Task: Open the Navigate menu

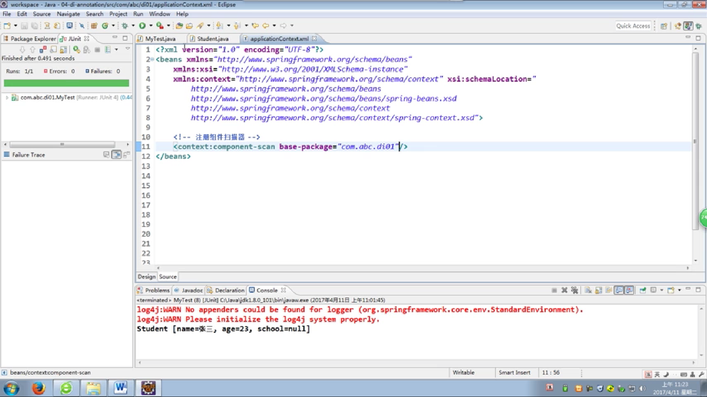Action: pyautogui.click(x=68, y=14)
